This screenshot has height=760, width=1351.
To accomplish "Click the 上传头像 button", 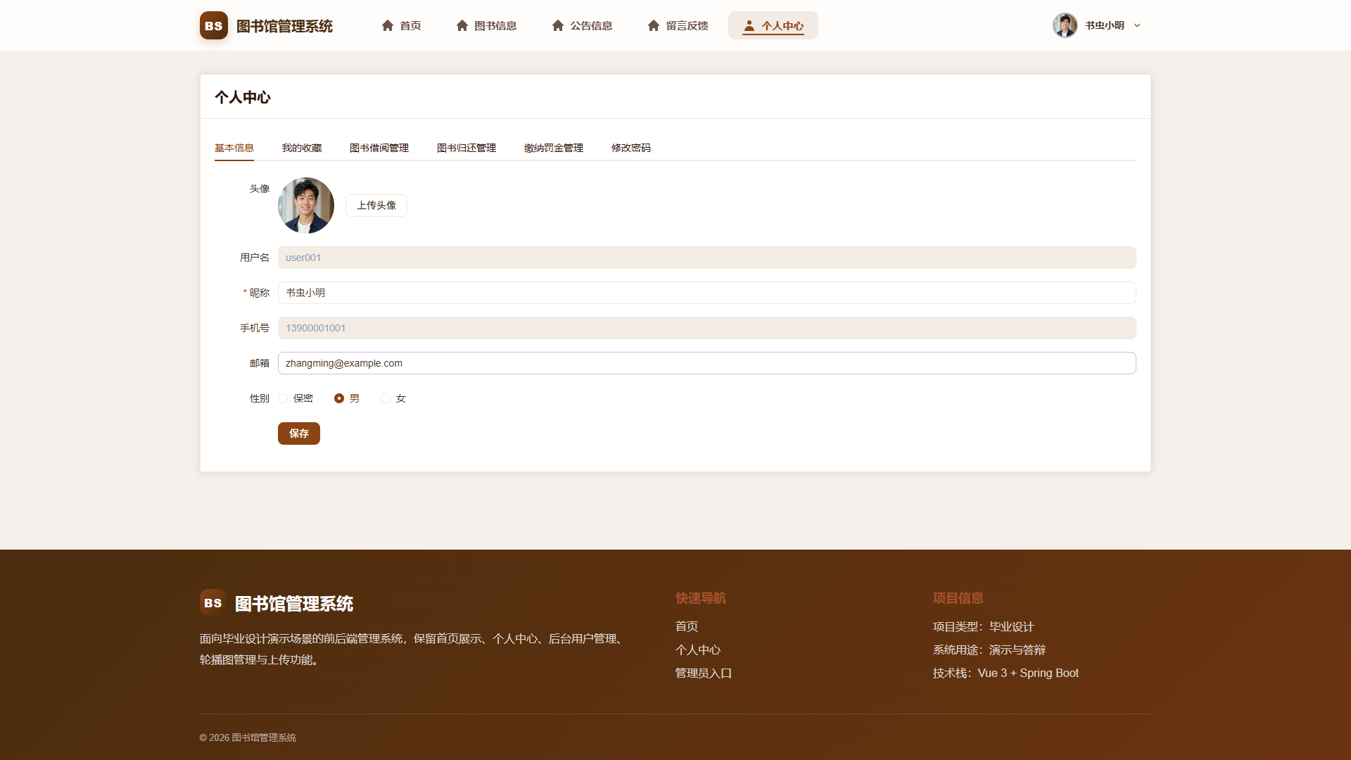I will pyautogui.click(x=376, y=205).
